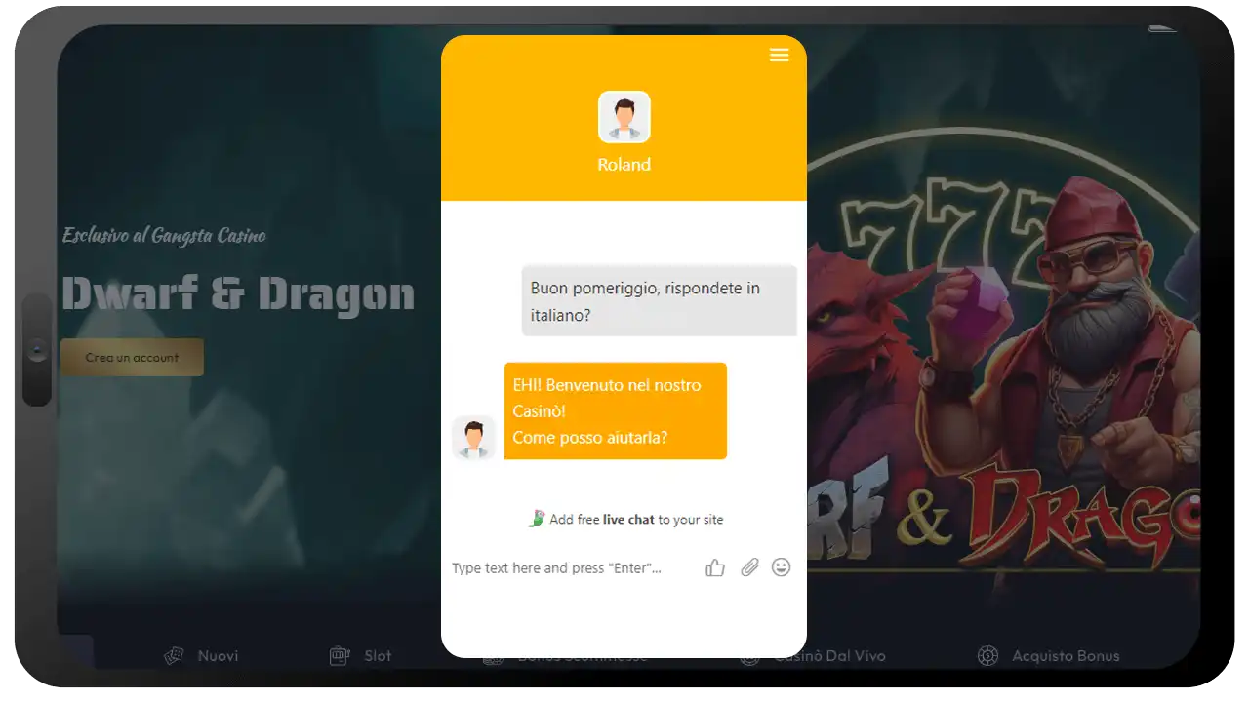Switch to the Slot tab

tap(361, 656)
